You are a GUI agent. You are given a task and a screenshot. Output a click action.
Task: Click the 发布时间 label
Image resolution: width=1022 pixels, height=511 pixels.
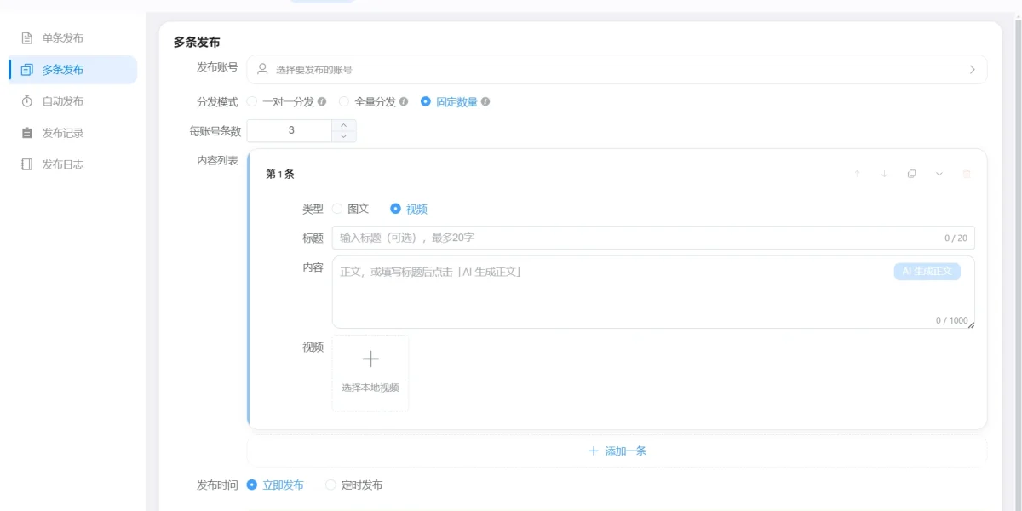tap(217, 485)
